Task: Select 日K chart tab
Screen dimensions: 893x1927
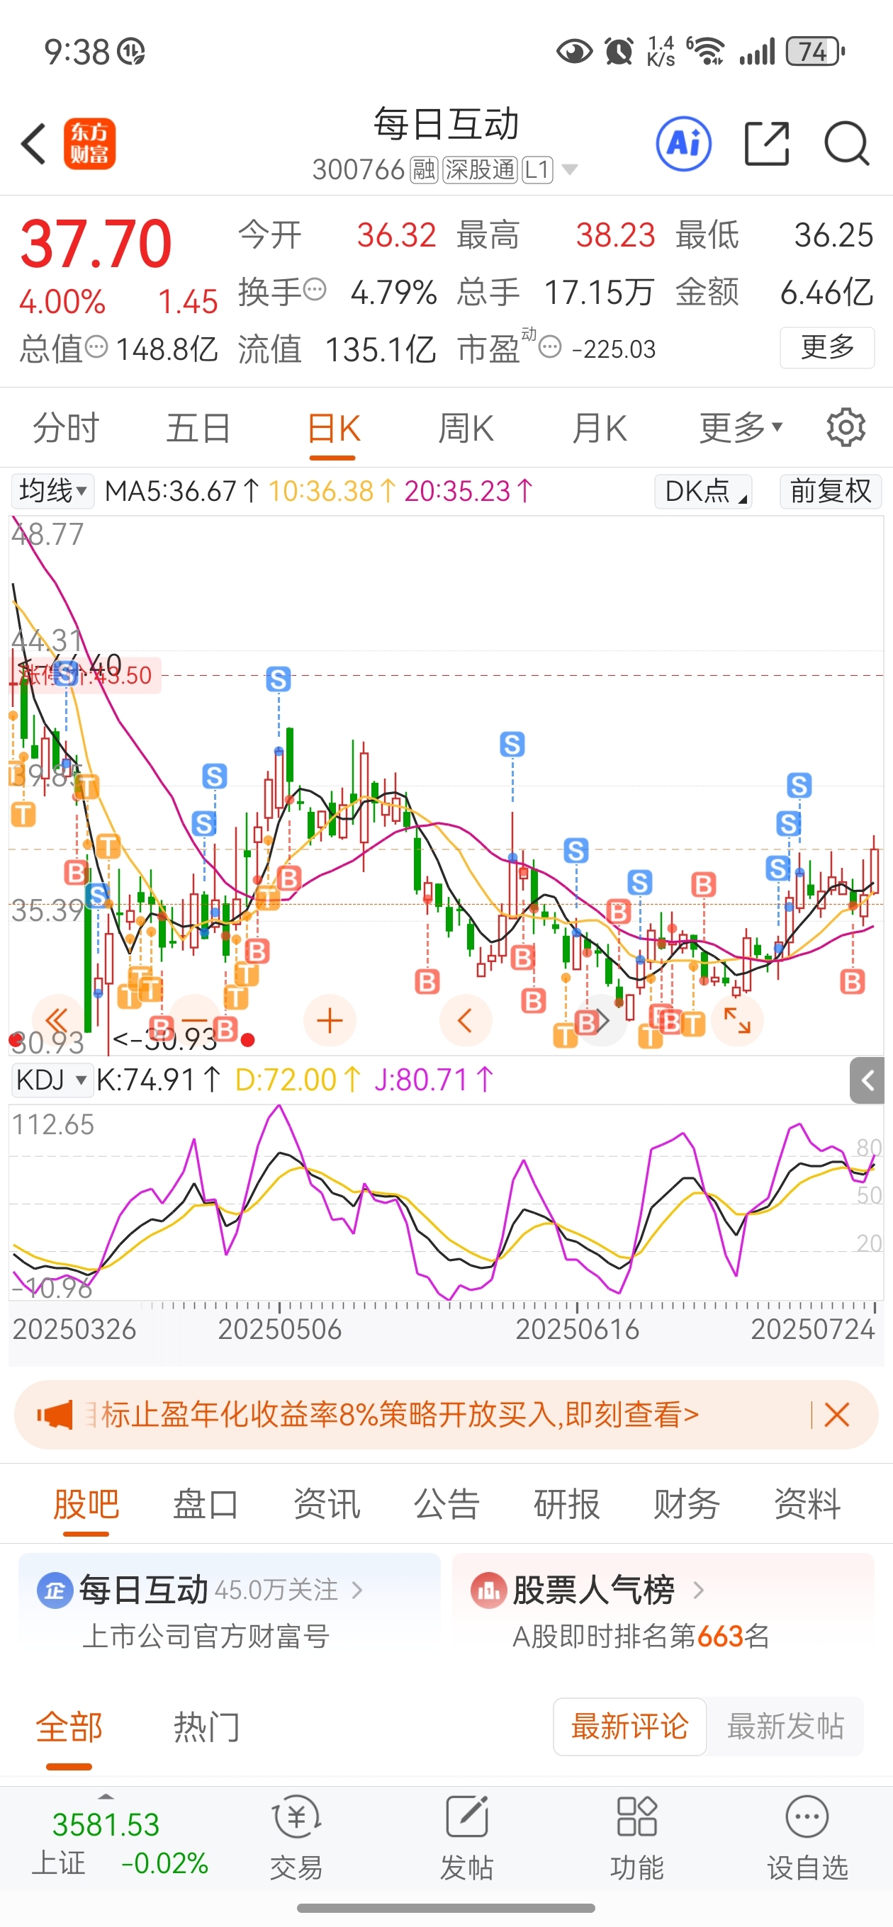Action: 333,429
